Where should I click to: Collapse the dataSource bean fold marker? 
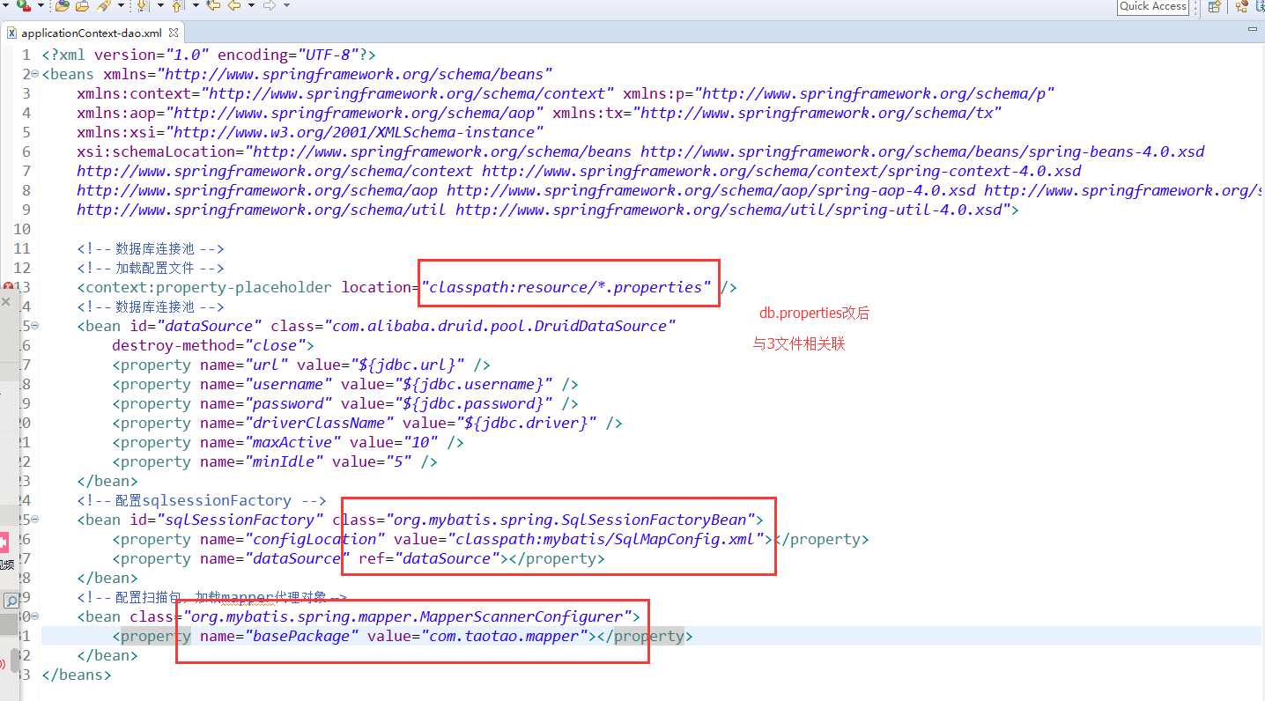point(34,327)
